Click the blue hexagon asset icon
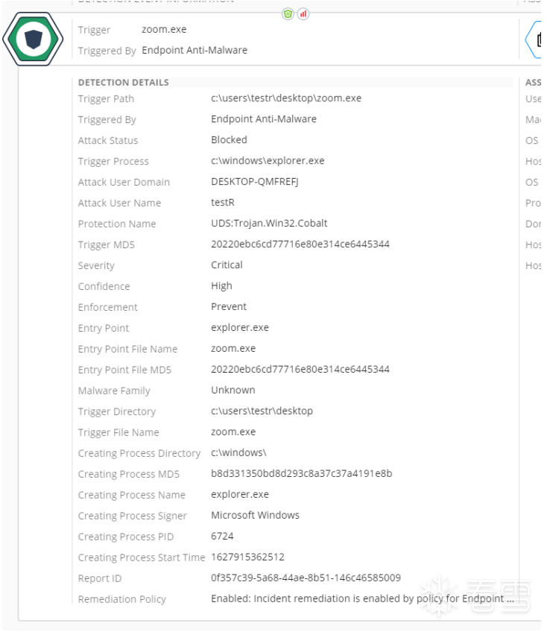Image resolution: width=547 pixels, height=635 pixels. (x=535, y=40)
